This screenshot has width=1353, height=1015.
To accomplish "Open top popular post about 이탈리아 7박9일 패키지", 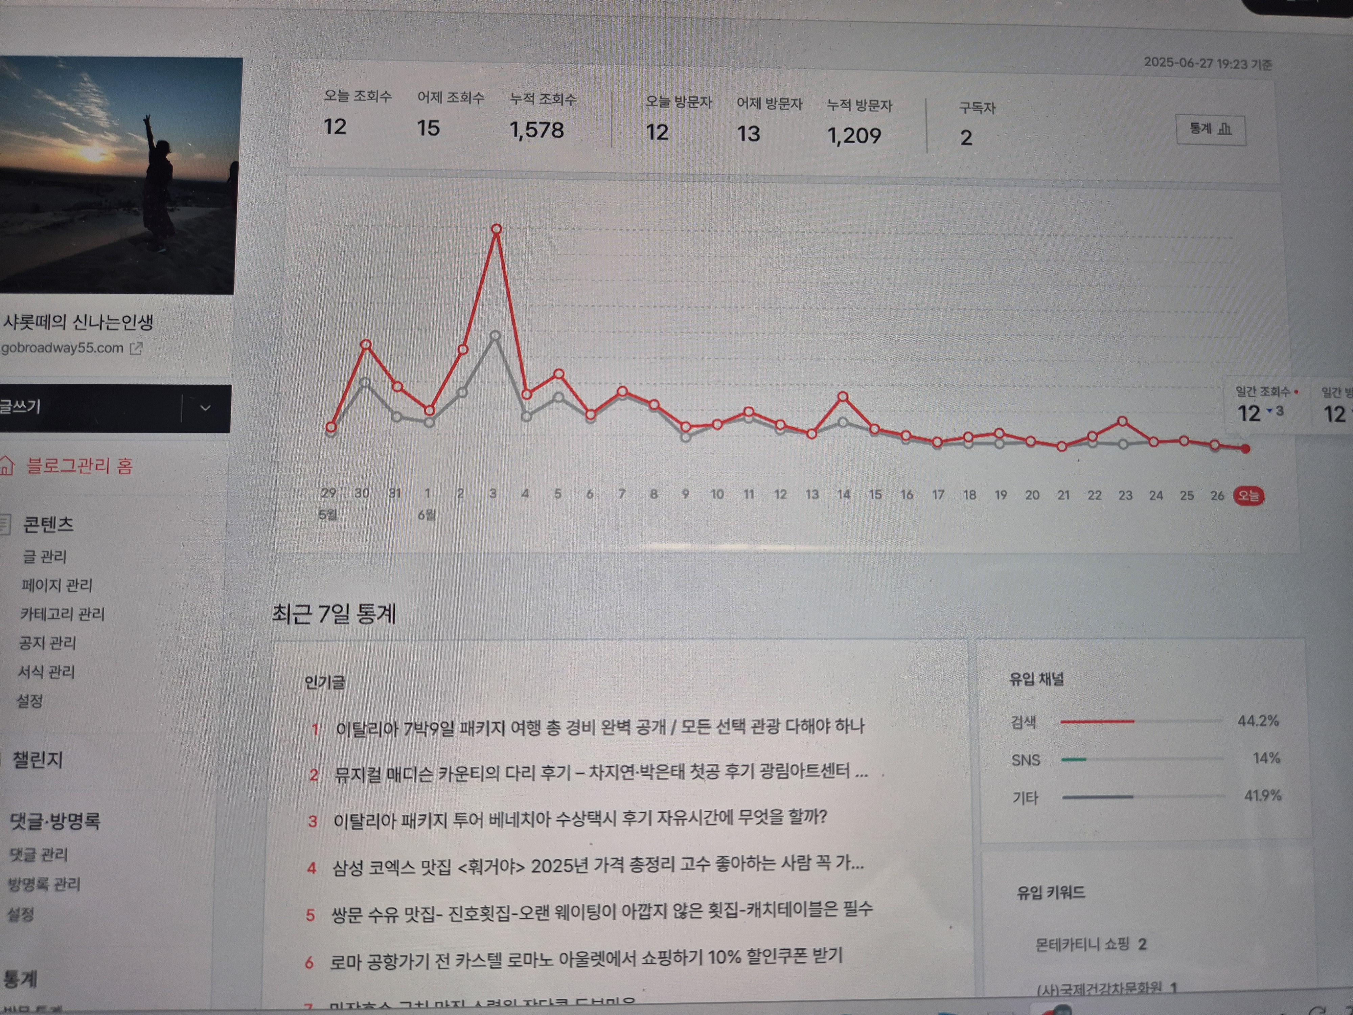I will (599, 727).
